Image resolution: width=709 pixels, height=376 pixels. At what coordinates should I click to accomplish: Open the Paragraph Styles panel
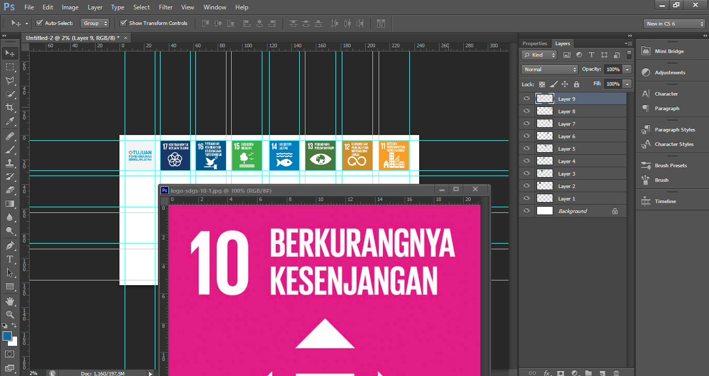675,130
